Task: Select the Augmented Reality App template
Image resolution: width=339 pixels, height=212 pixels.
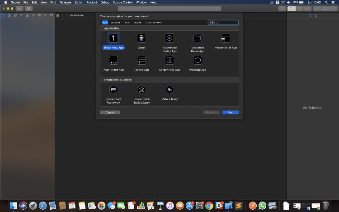Action: click(169, 43)
